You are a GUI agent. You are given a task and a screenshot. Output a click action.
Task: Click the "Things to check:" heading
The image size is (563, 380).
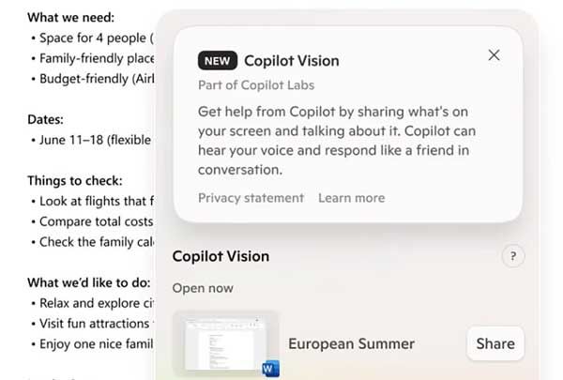tap(75, 180)
